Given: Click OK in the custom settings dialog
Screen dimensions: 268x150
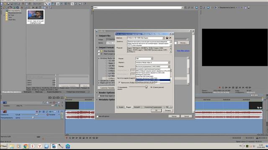Looking at the screenshot, I should [x=156, y=110].
